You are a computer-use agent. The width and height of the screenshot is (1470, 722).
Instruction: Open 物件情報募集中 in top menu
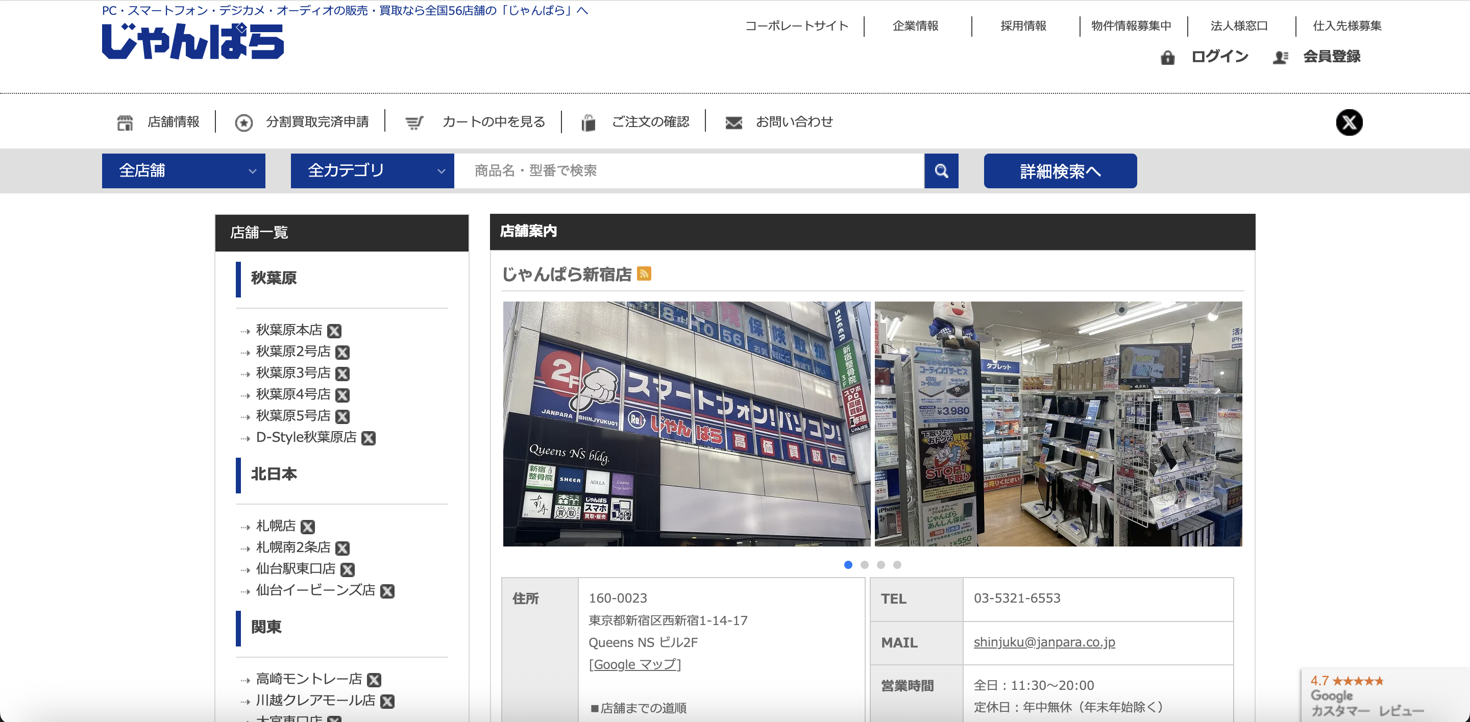1131,26
